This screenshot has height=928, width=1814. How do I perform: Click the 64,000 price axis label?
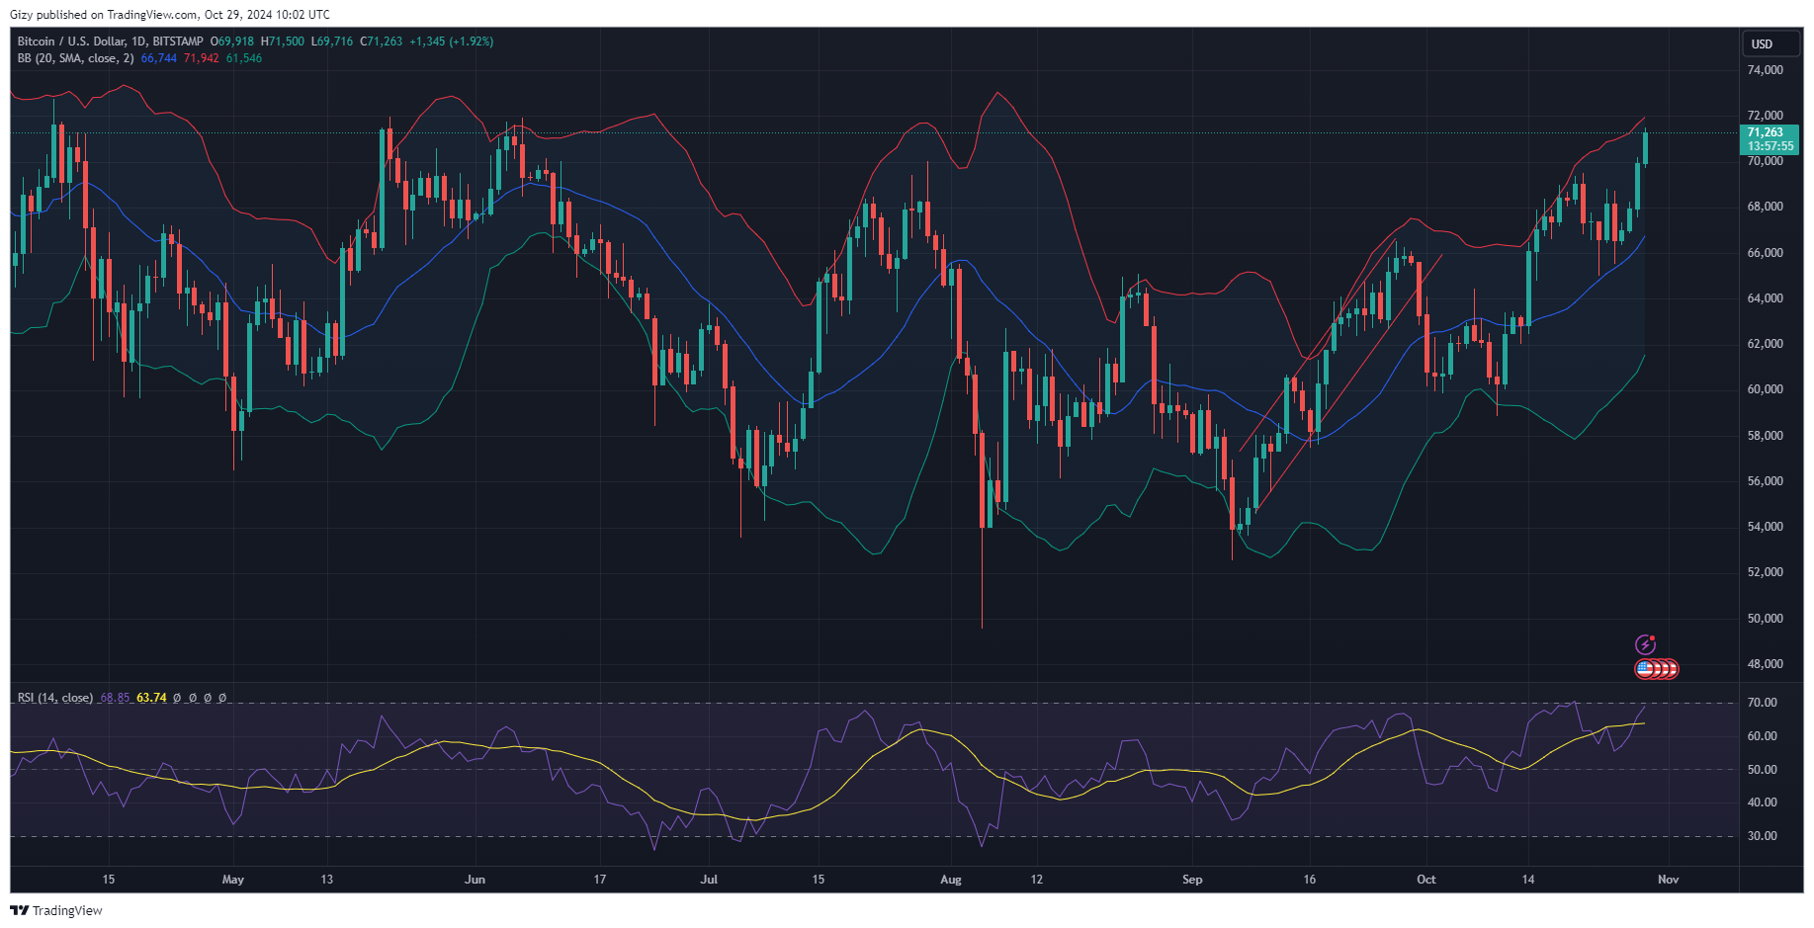point(1766,298)
